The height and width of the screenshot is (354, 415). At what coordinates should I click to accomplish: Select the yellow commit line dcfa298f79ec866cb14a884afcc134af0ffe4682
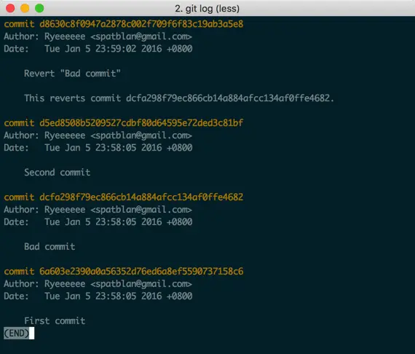pos(124,197)
